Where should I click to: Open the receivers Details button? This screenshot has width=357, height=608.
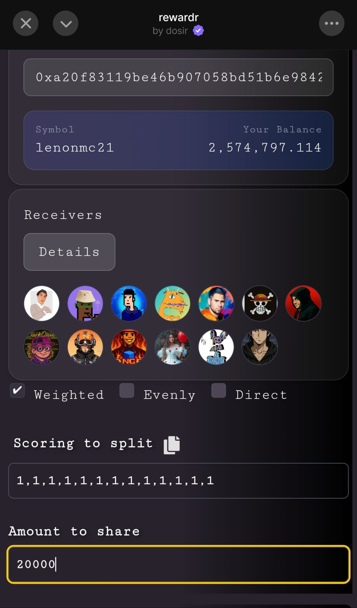(x=69, y=252)
